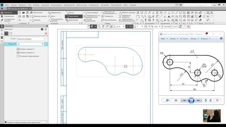
Task: Toggle the second fillet mode button with rounded shape
Action: (11, 34)
